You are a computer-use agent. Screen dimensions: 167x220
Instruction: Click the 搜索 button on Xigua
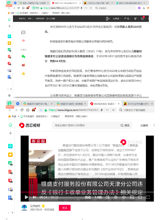125,125
